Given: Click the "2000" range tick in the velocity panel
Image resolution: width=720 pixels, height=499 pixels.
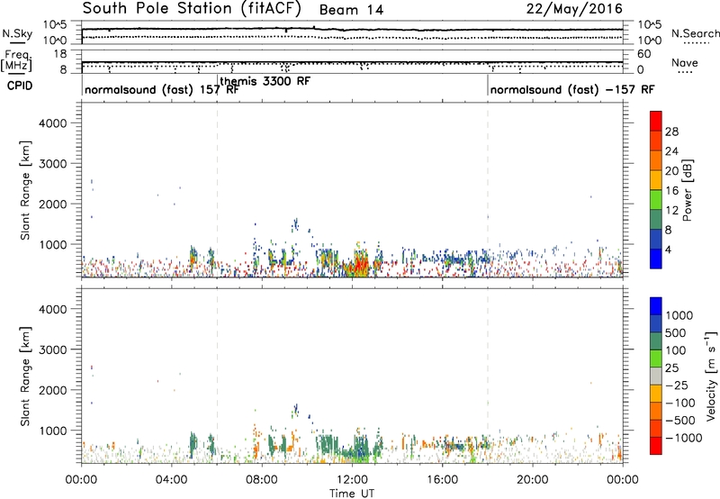Looking at the screenshot, I should click(52, 390).
